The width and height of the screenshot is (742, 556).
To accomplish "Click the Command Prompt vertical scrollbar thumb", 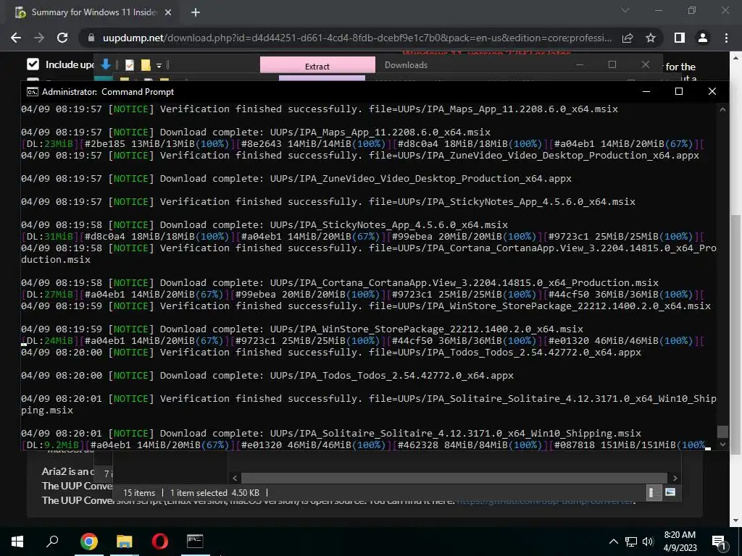I will coord(722,431).
